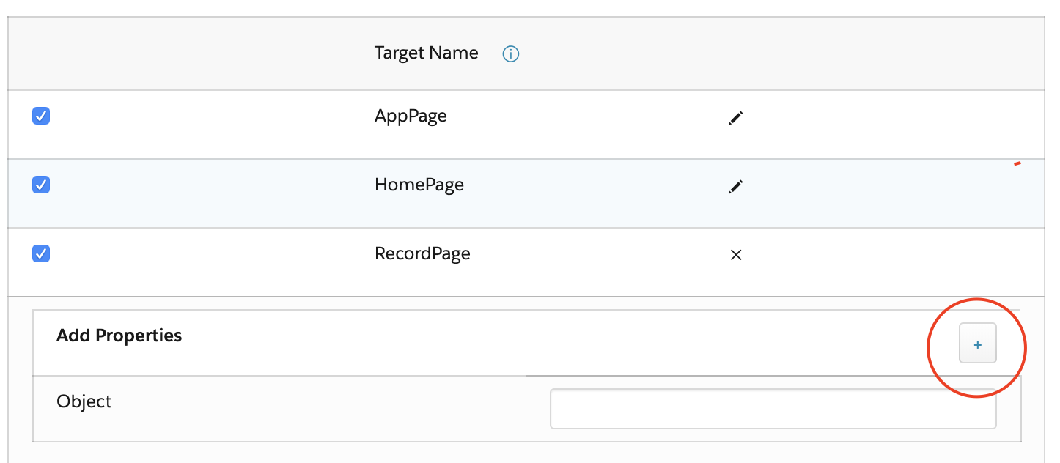Click the info icon beside Target Name
1060x463 pixels.
[x=511, y=54]
